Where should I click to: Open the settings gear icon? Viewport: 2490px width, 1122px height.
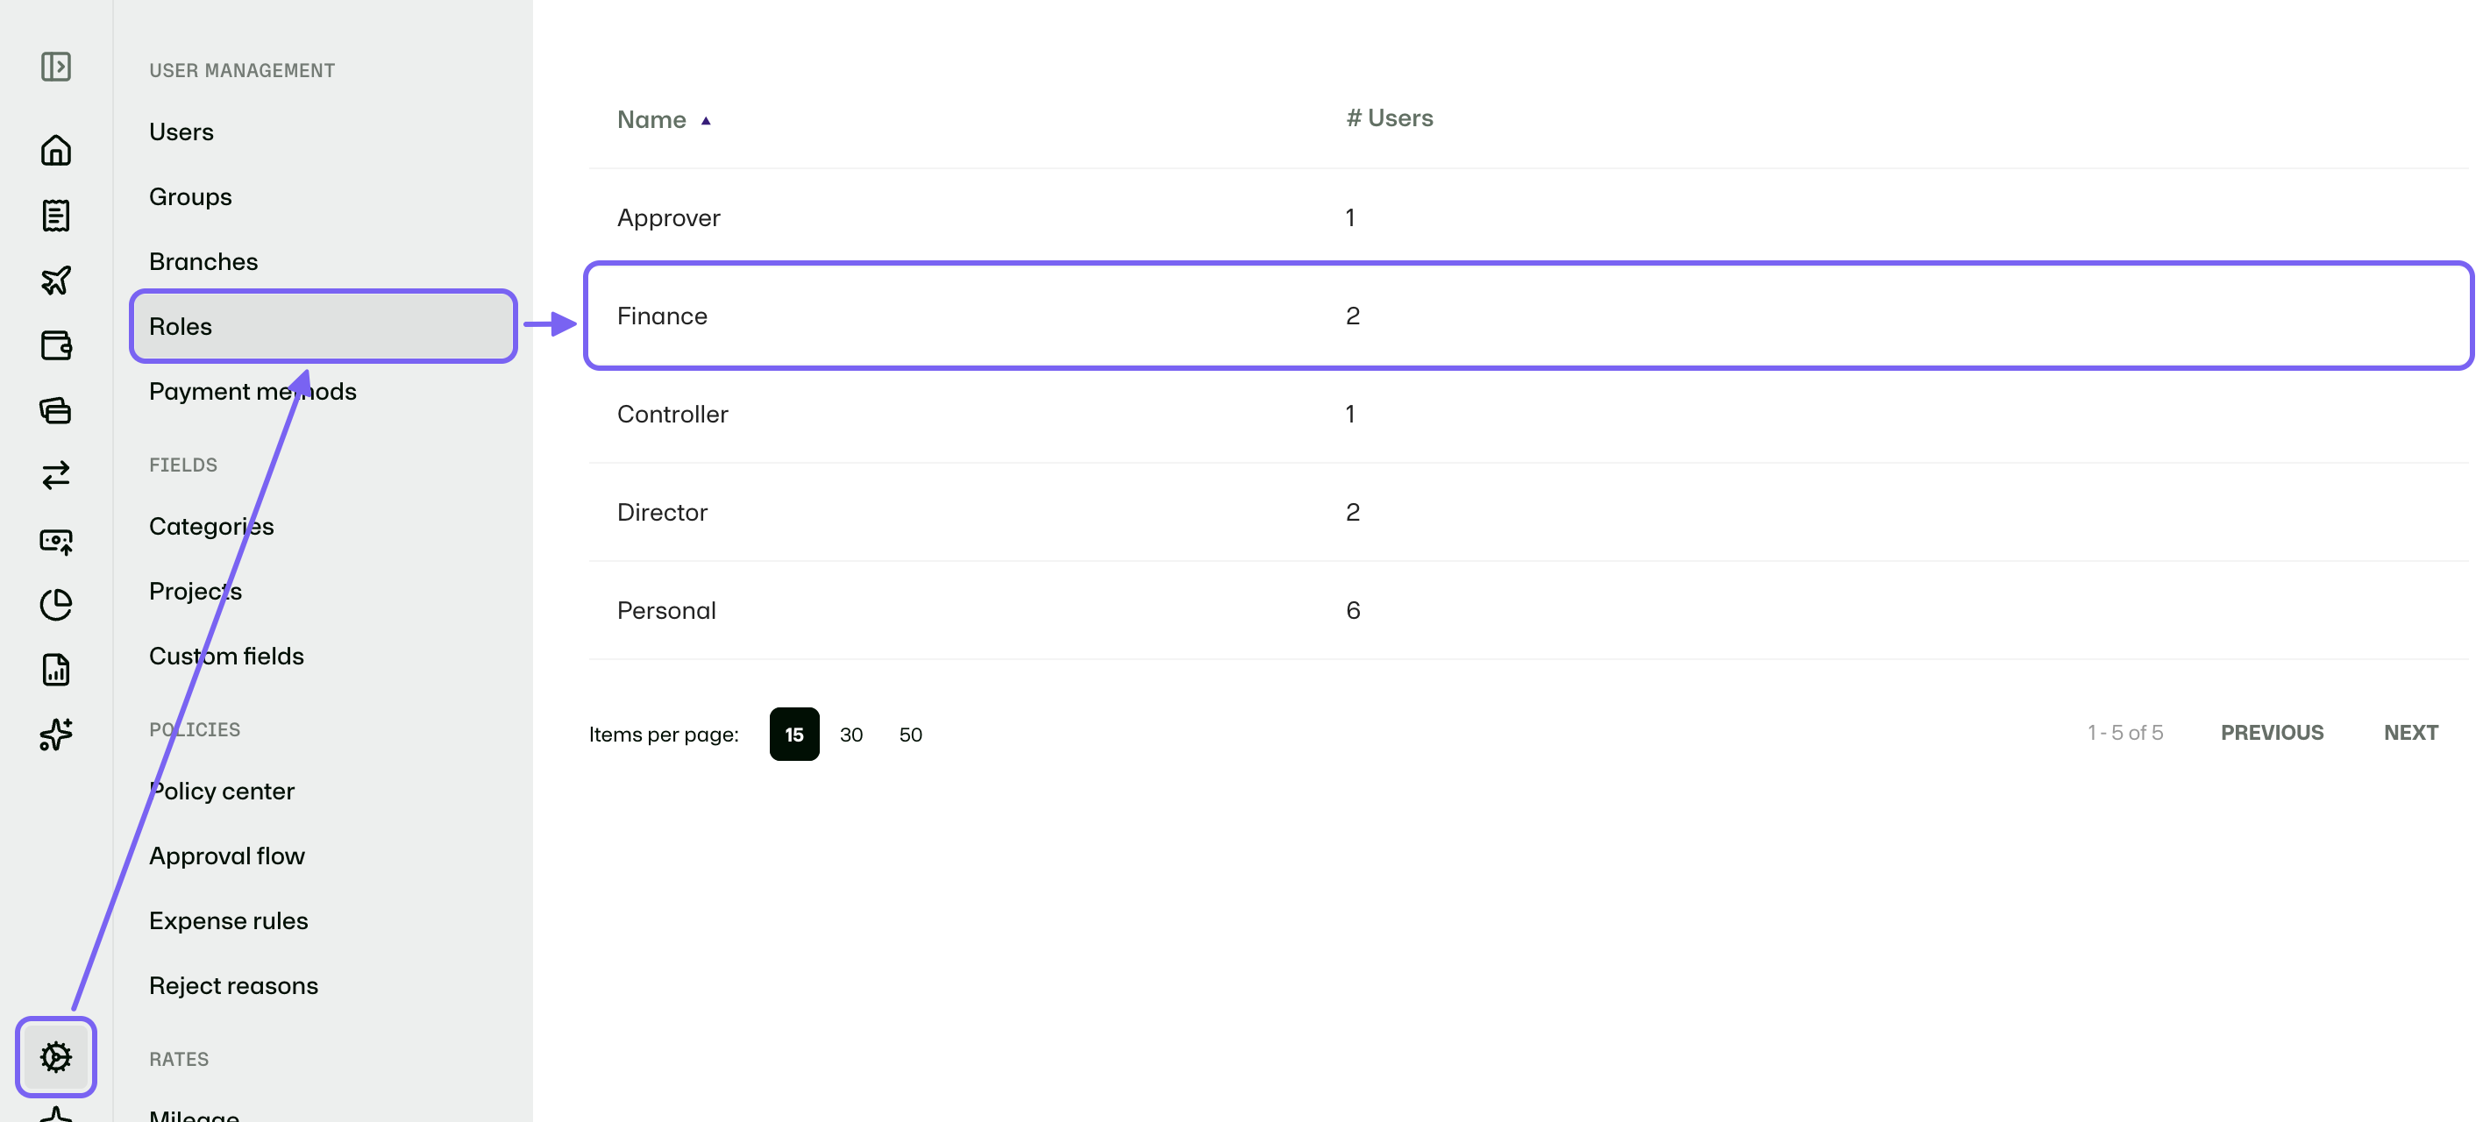pyautogui.click(x=56, y=1056)
